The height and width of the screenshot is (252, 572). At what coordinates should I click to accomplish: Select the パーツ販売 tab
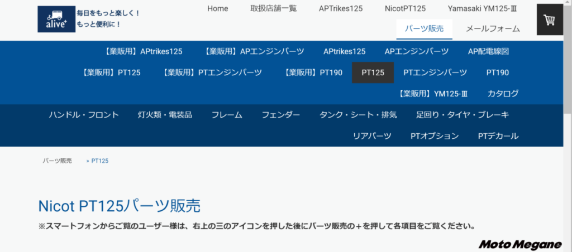[424, 28]
